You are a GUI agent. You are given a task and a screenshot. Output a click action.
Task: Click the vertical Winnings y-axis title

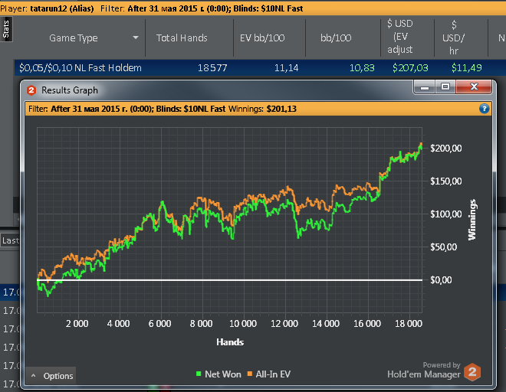472,220
